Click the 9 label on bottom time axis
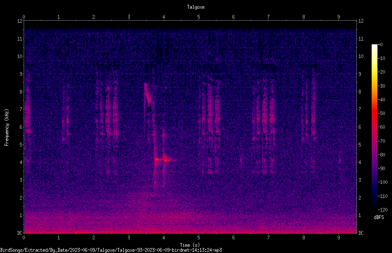 click(338, 238)
